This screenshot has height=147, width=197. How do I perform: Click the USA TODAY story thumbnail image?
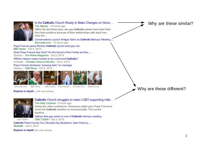(23, 108)
